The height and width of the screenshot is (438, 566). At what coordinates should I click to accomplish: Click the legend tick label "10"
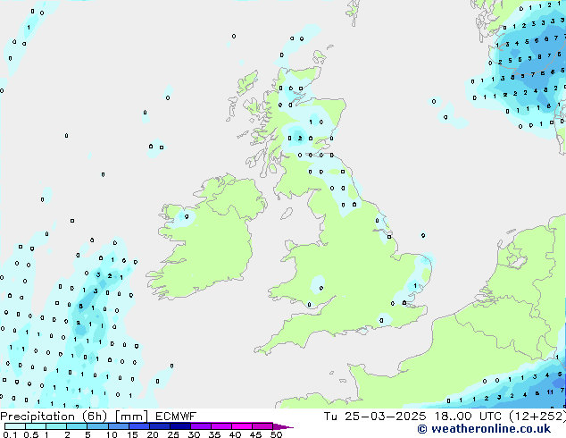[112, 434]
